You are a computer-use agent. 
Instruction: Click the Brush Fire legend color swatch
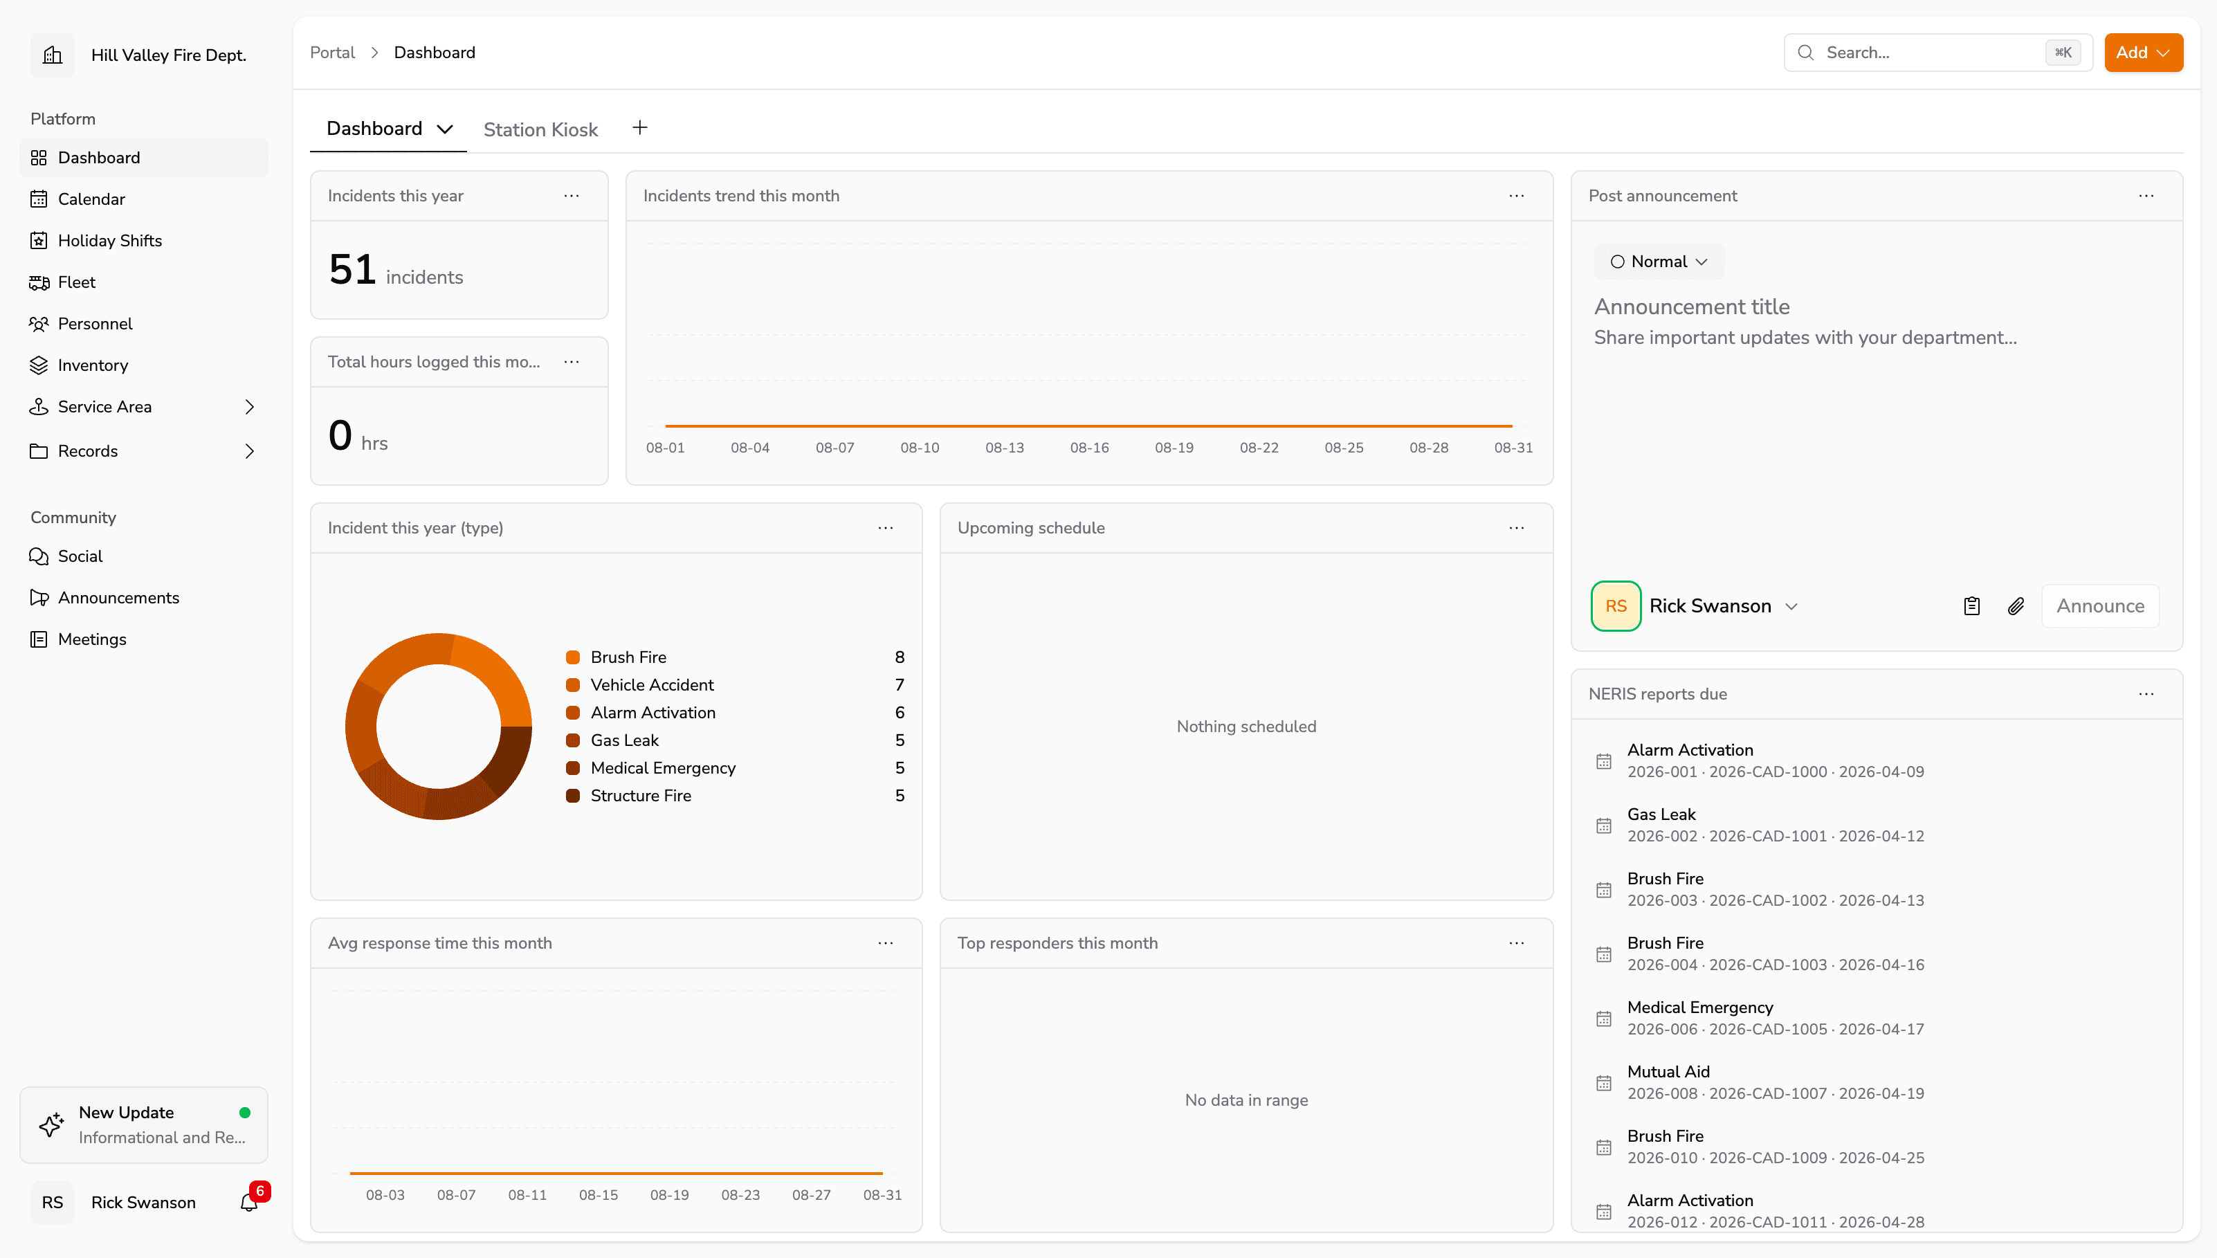(x=573, y=657)
